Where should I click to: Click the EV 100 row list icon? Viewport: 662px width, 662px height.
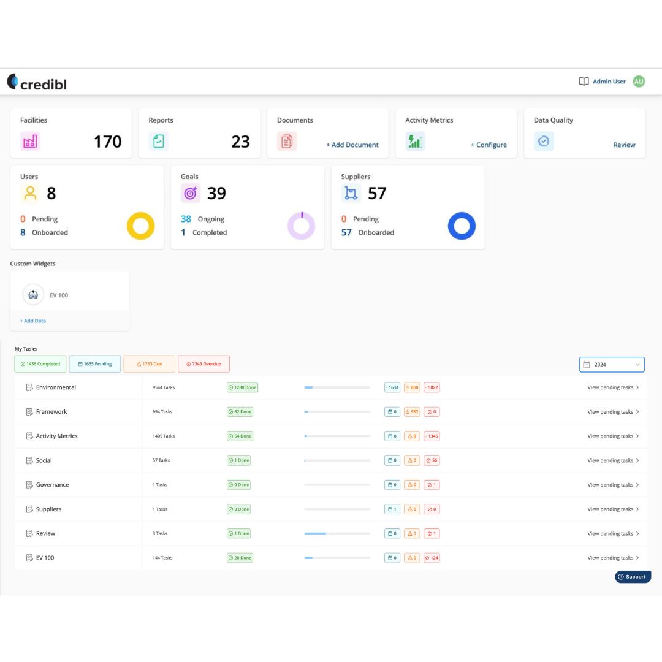coord(29,558)
